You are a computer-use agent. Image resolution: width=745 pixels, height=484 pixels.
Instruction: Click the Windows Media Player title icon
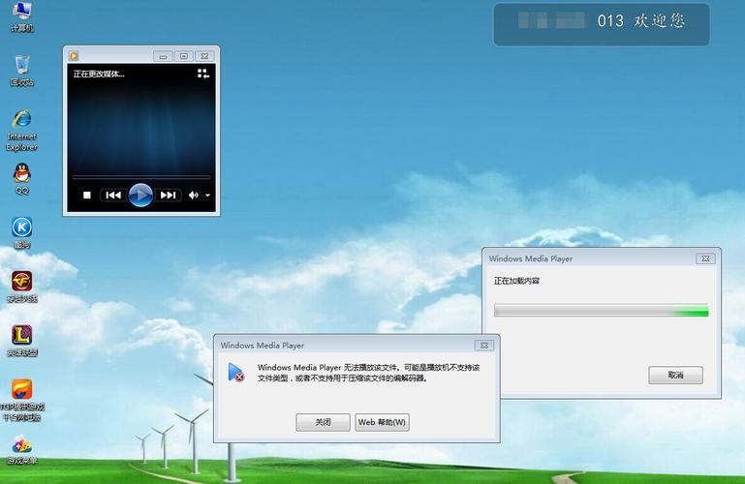click(74, 56)
